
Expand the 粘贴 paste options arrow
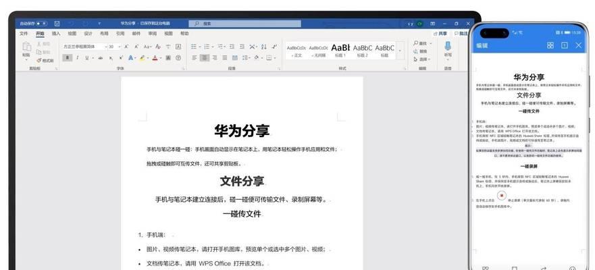coord(26,59)
